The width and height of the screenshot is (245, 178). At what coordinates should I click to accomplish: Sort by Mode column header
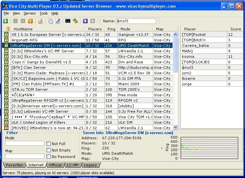135,29
